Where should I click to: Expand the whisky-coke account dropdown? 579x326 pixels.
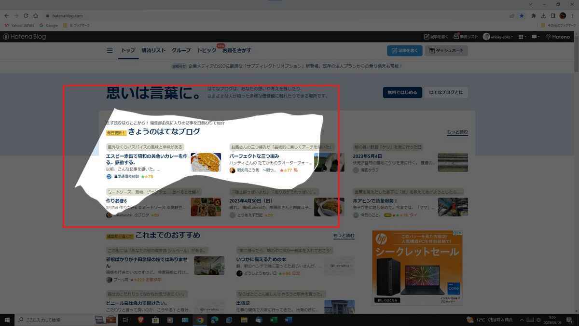(x=499, y=37)
